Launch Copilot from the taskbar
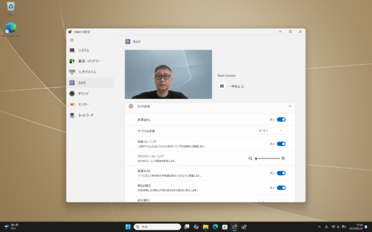The width and height of the screenshot is (372, 232). 196,227
